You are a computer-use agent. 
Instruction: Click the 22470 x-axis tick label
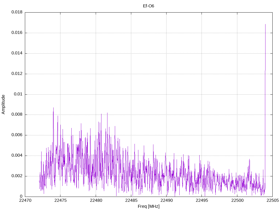point(25,200)
